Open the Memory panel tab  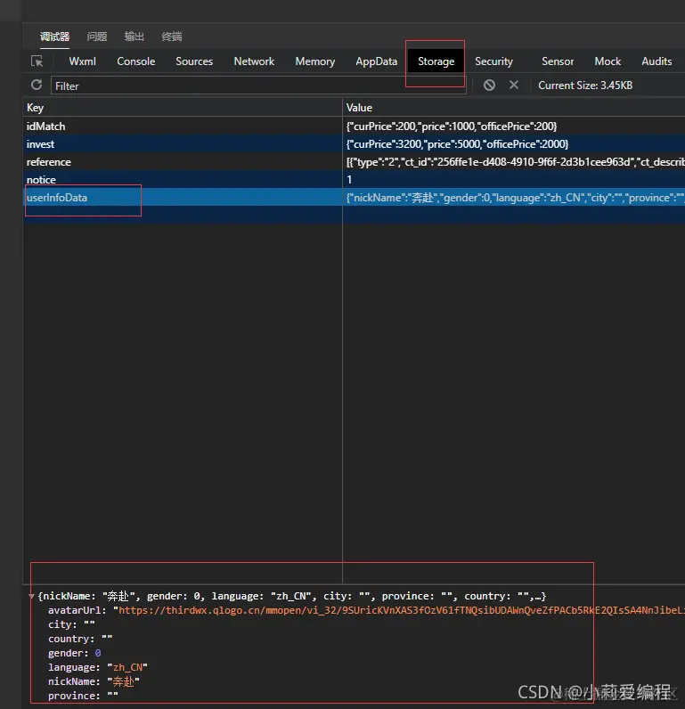click(x=315, y=61)
